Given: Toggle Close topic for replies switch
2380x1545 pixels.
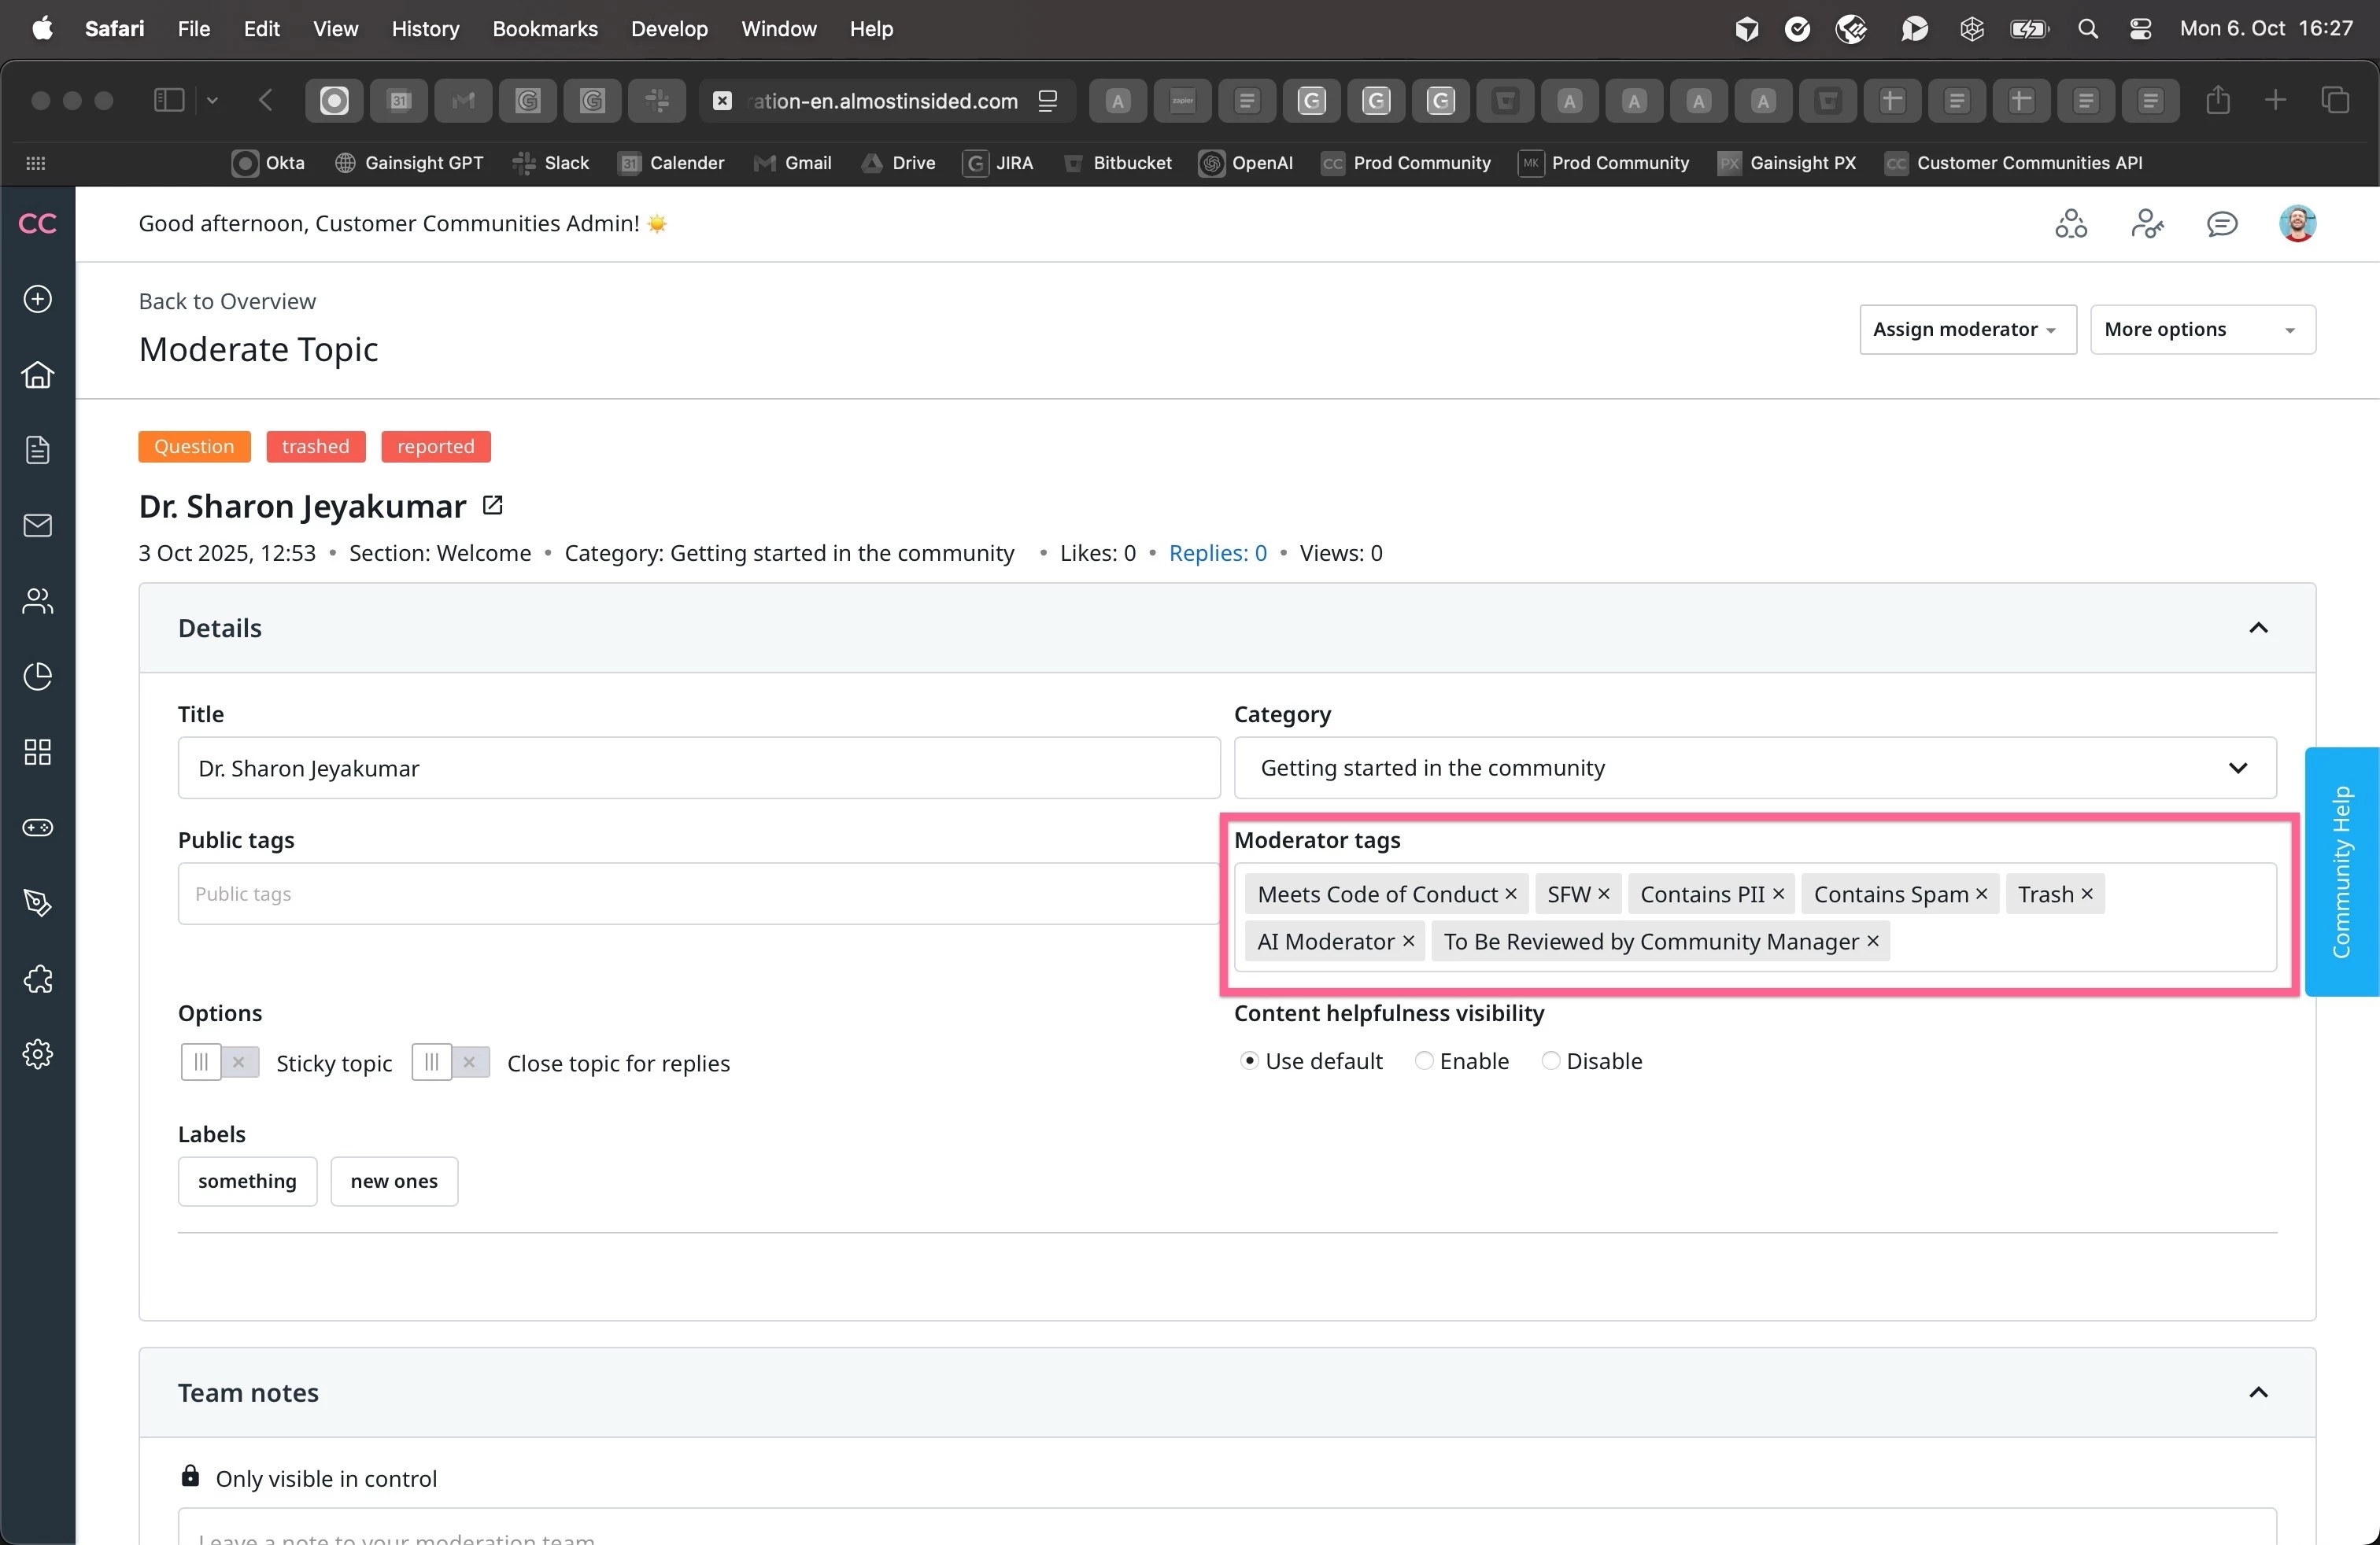Looking at the screenshot, I should tap(450, 1062).
